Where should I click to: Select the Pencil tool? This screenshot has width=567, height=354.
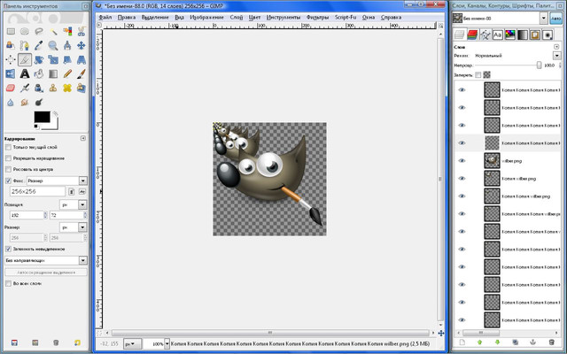pos(67,73)
